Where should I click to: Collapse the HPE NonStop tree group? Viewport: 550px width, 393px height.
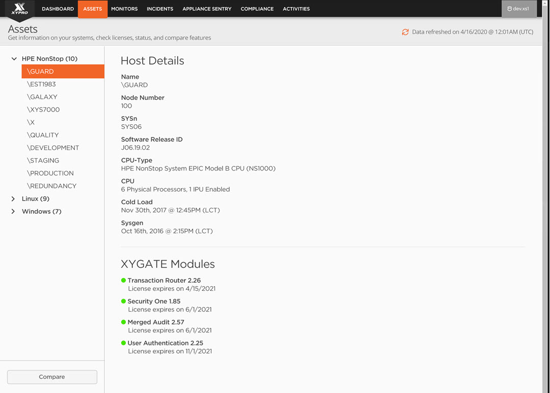coord(14,59)
